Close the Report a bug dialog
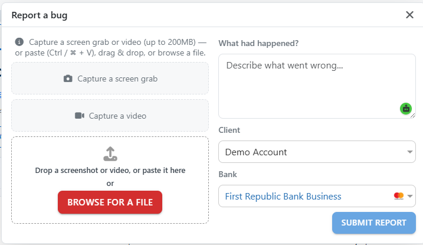Viewport: 423px width, 245px height. (409, 15)
